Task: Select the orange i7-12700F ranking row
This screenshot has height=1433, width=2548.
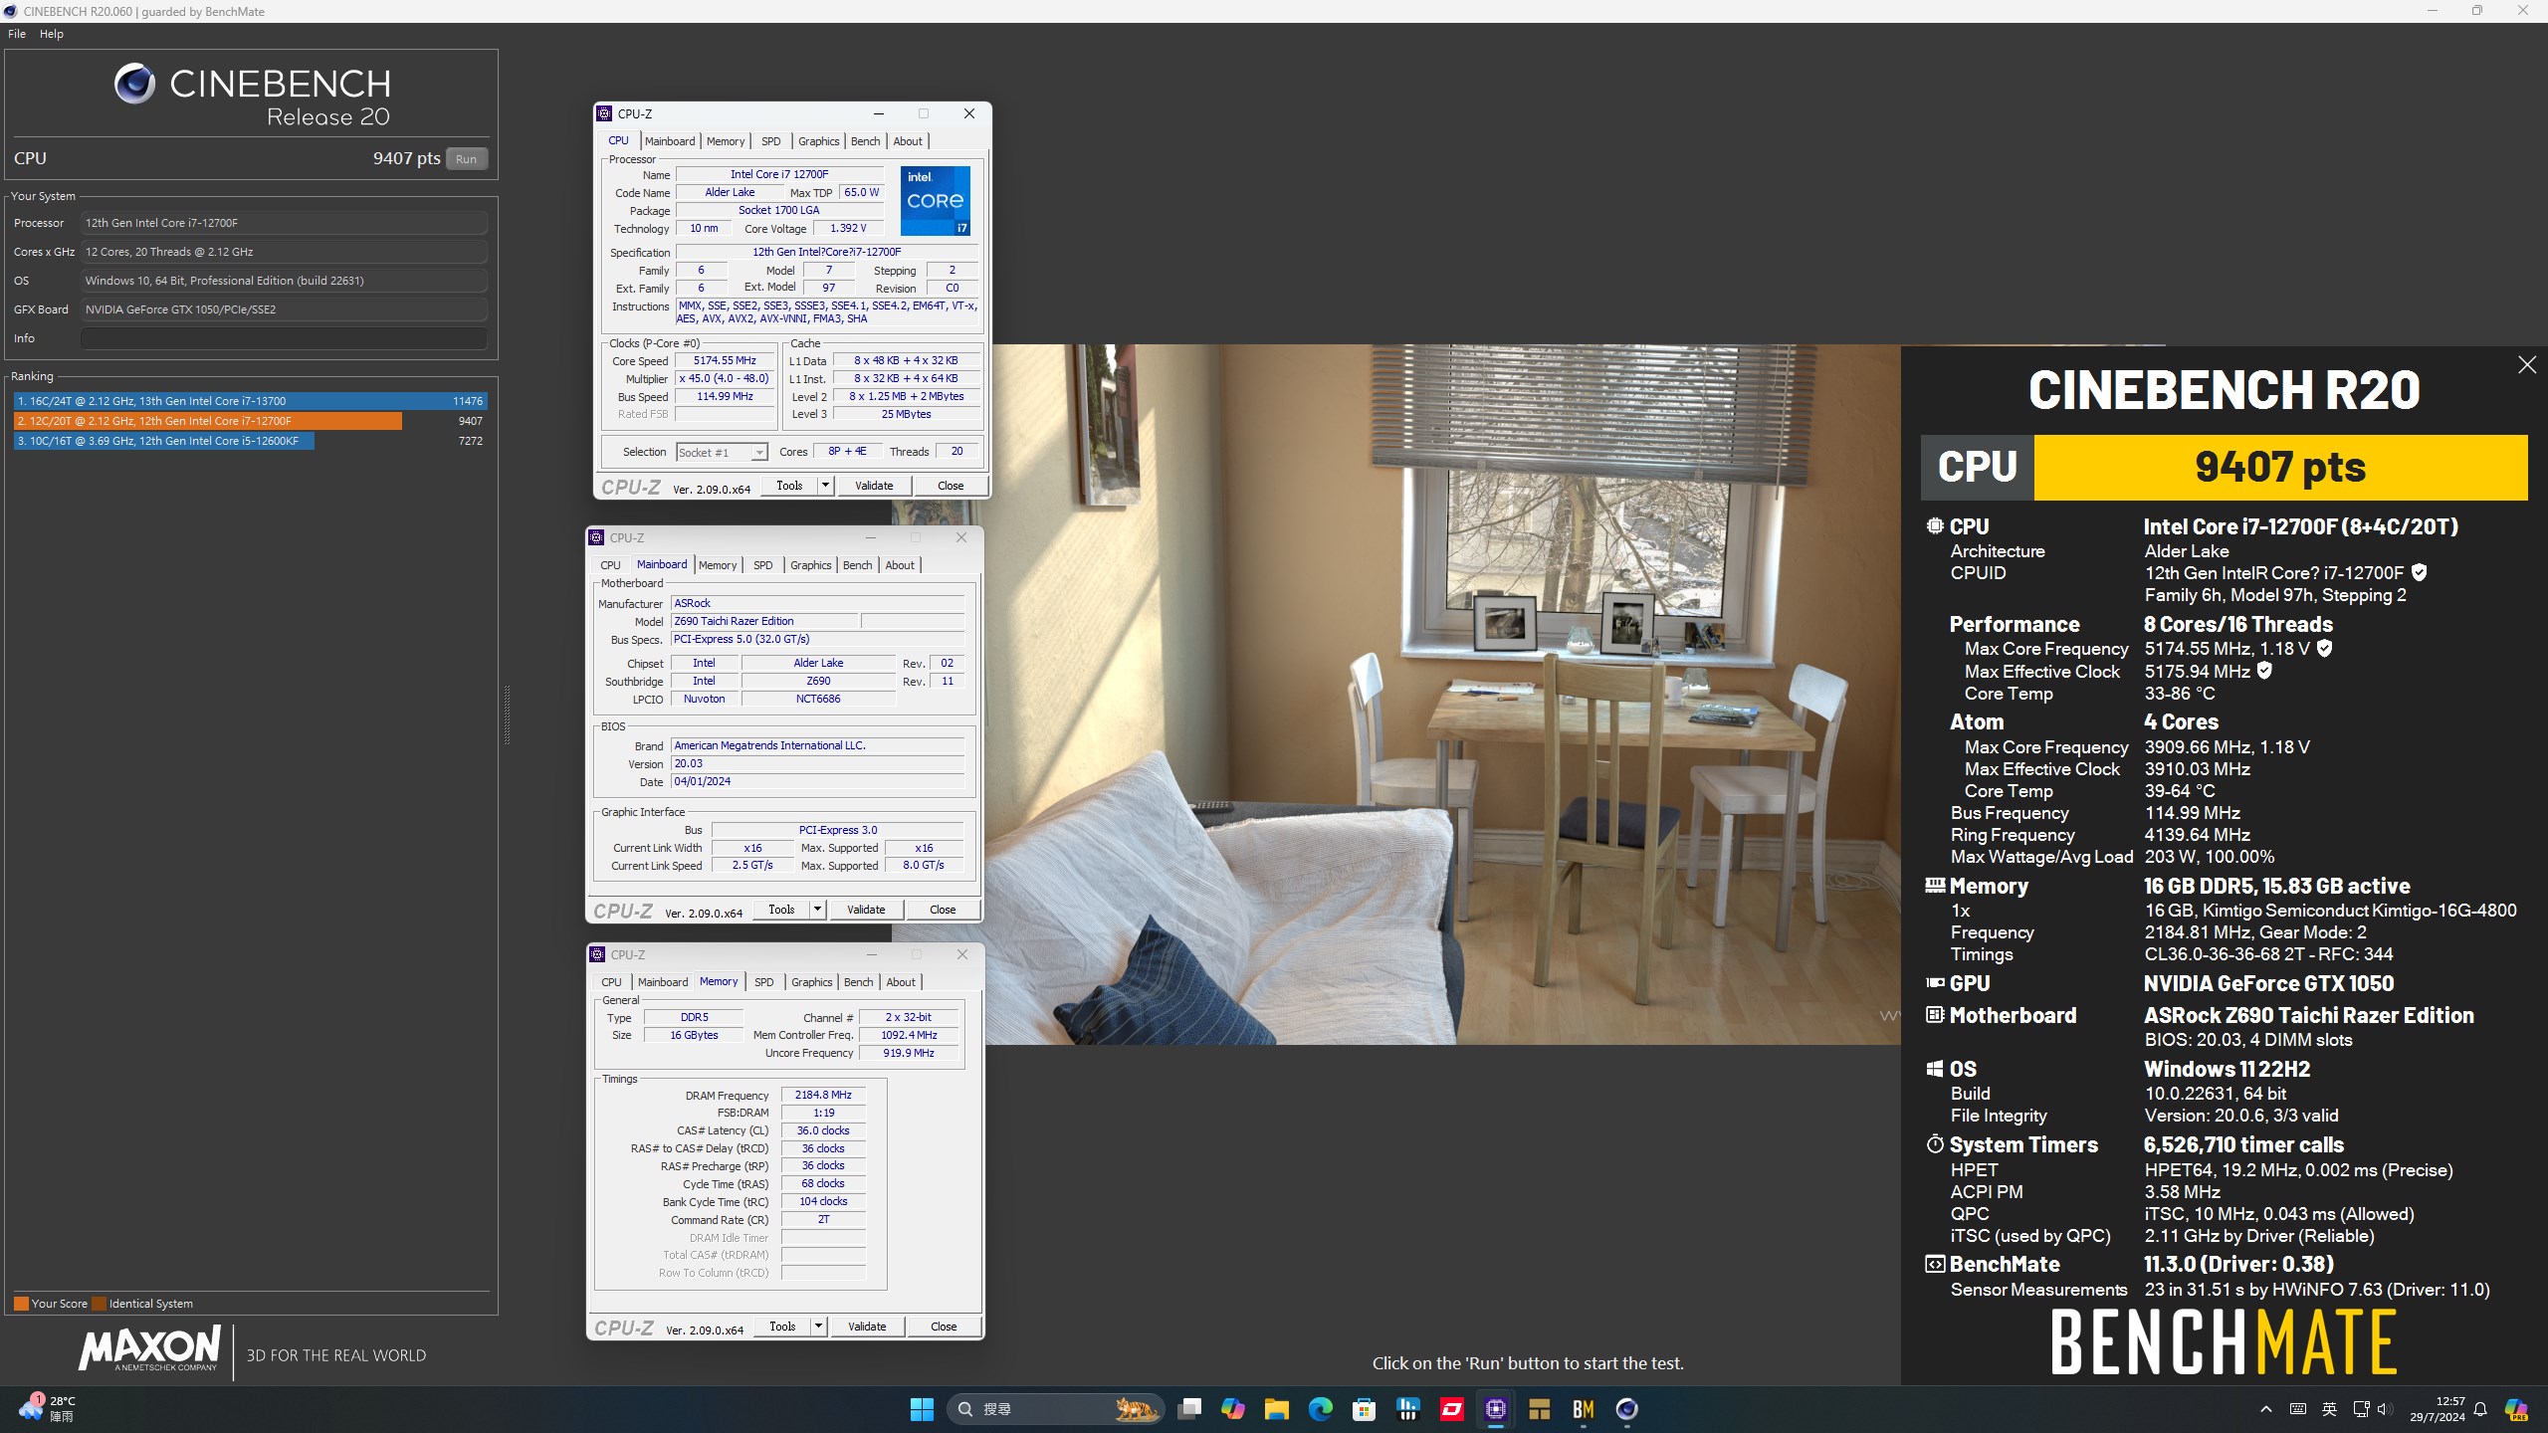Action: [250, 421]
